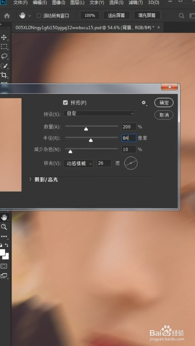Click the angle dial control
This screenshot has height=346, width=195.
pyautogui.click(x=131, y=163)
